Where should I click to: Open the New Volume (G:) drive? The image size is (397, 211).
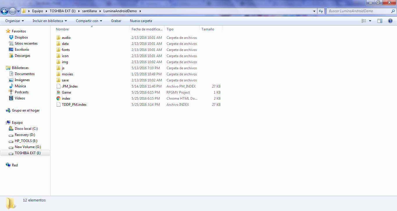[28, 147]
